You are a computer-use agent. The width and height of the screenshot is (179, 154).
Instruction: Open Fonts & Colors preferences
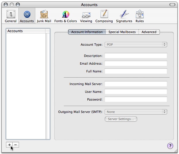(x=66, y=16)
